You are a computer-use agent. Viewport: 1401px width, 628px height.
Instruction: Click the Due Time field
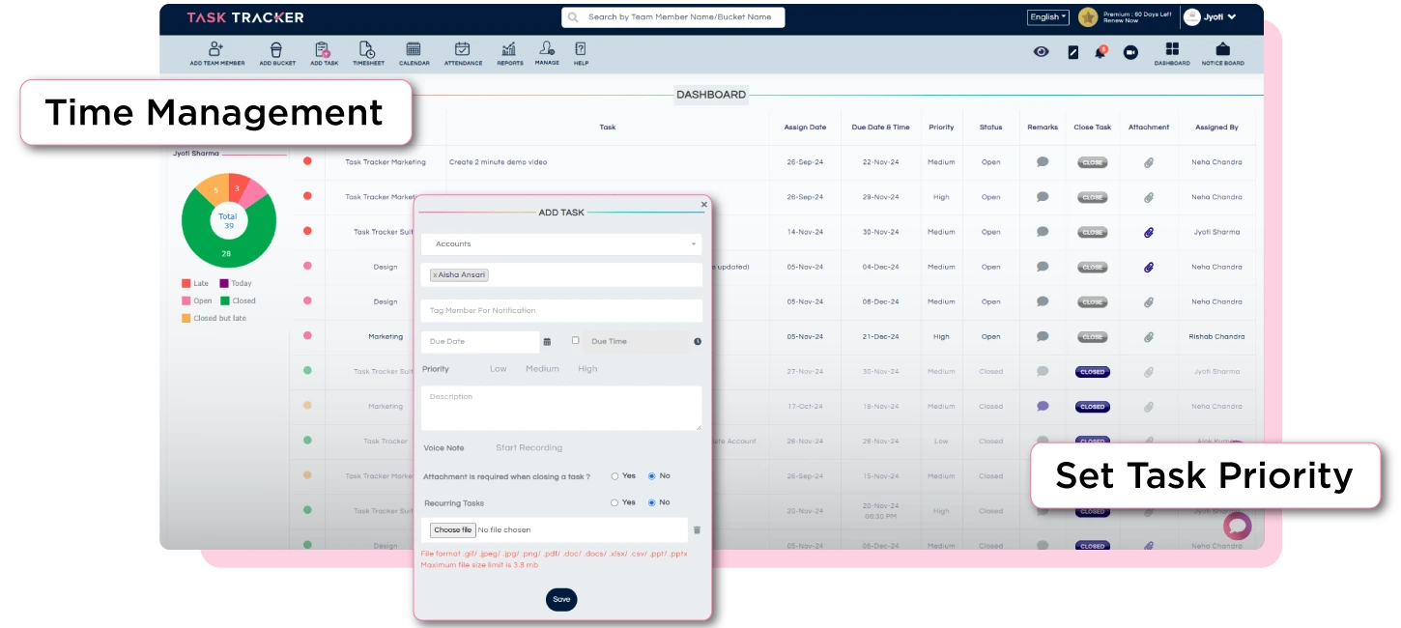634,341
